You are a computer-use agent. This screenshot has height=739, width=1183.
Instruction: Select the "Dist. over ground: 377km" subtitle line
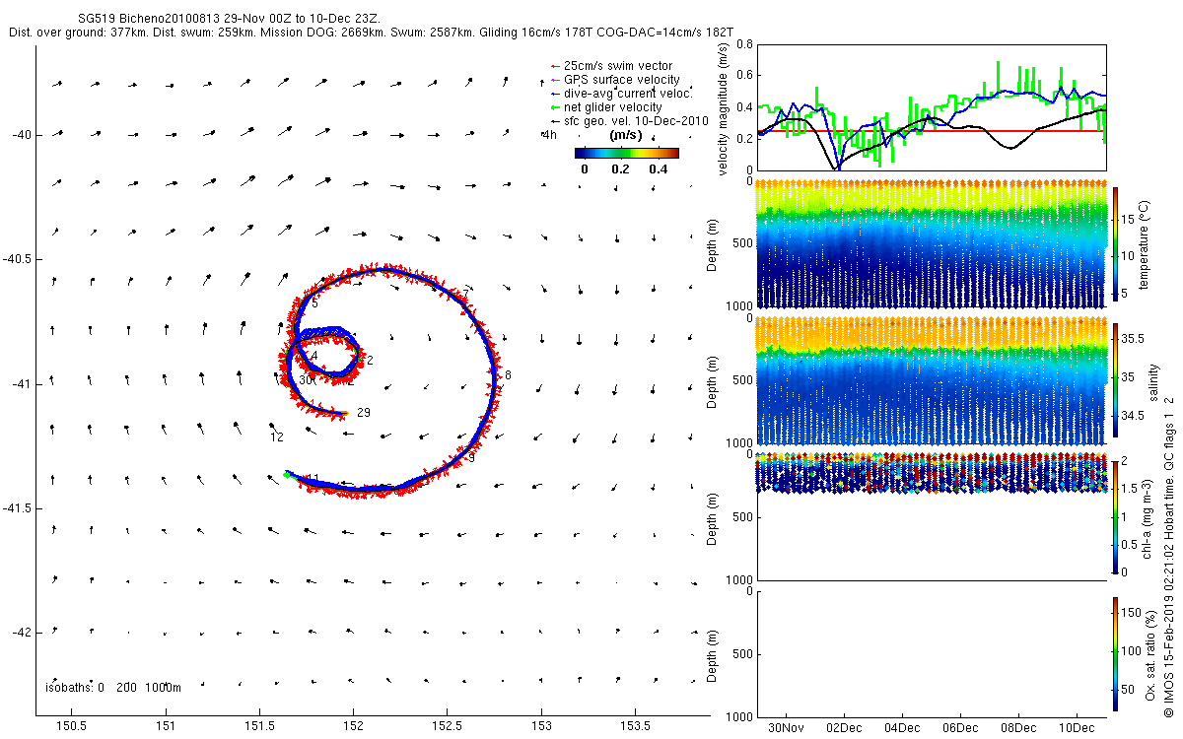click(x=372, y=33)
